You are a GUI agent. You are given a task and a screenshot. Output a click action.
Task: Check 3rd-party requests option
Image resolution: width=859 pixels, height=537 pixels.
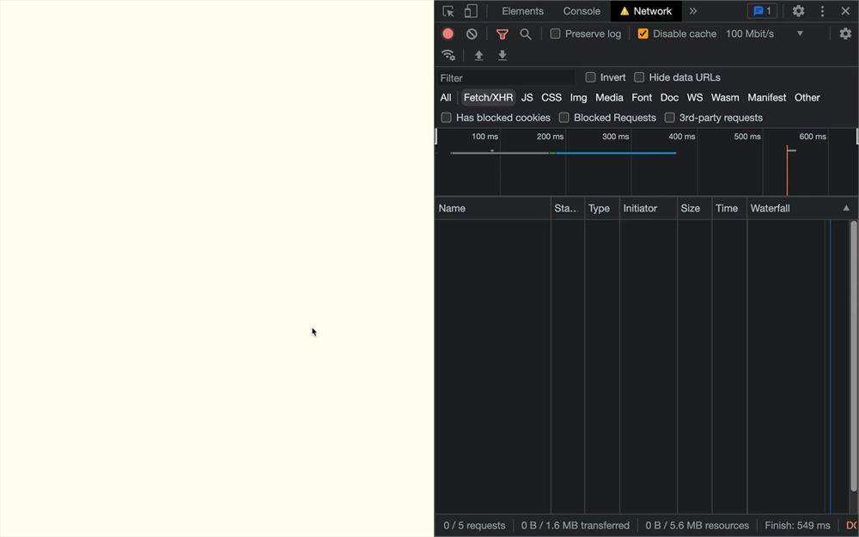pos(669,117)
